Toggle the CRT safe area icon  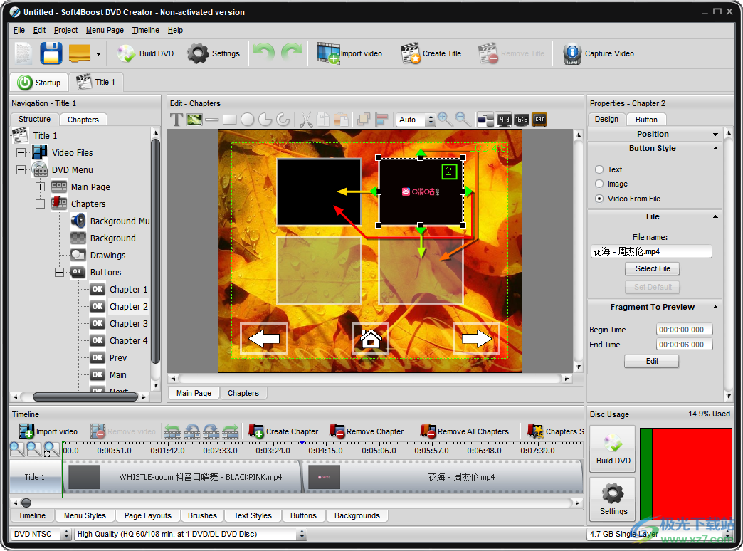(x=539, y=120)
